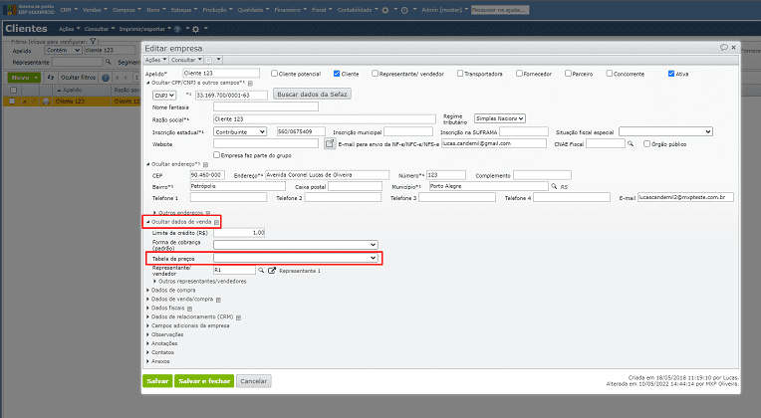Image resolution: width=761 pixels, height=418 pixels.
Task: Expand the Contatos section
Action: coord(160,352)
